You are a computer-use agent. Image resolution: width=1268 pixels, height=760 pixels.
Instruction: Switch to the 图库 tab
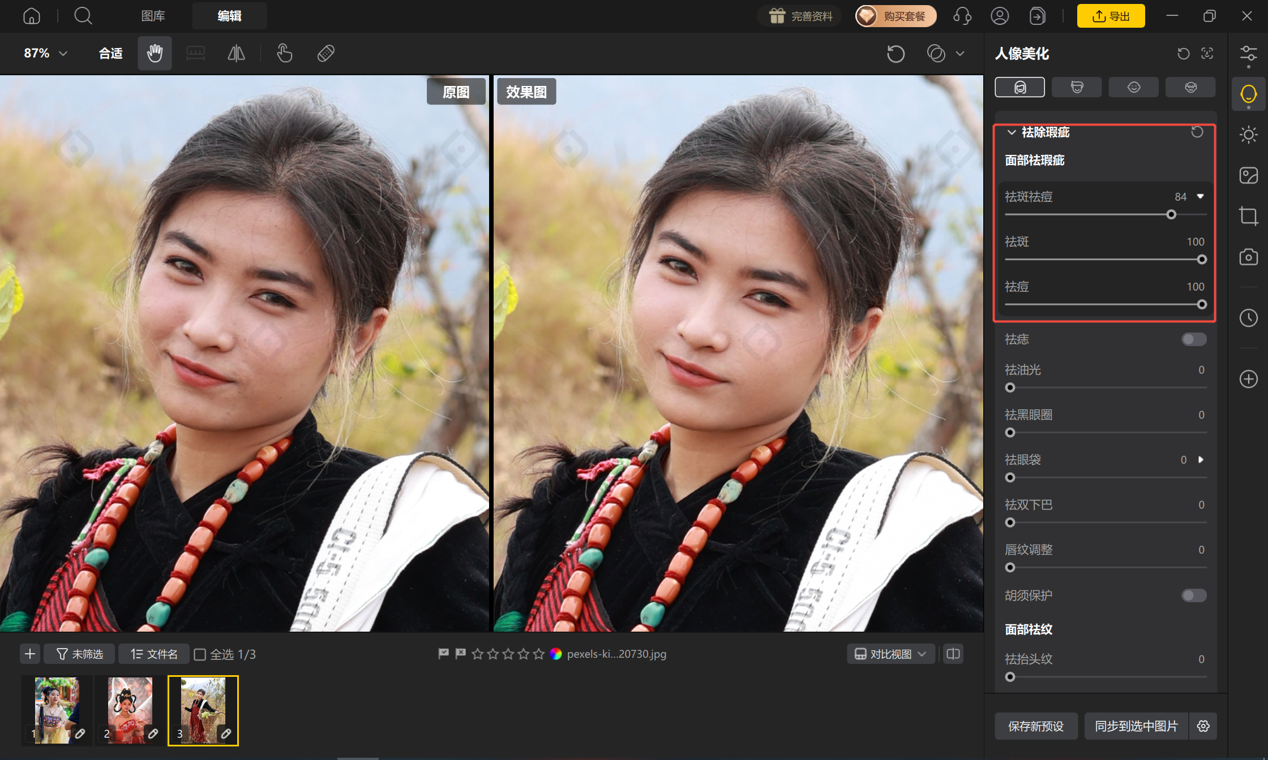coord(153,16)
